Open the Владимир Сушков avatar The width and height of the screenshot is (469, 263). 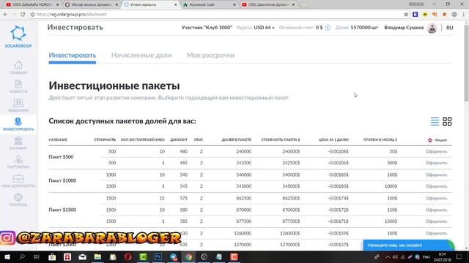(x=432, y=28)
